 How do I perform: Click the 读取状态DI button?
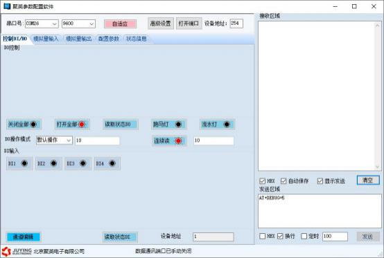point(120,237)
